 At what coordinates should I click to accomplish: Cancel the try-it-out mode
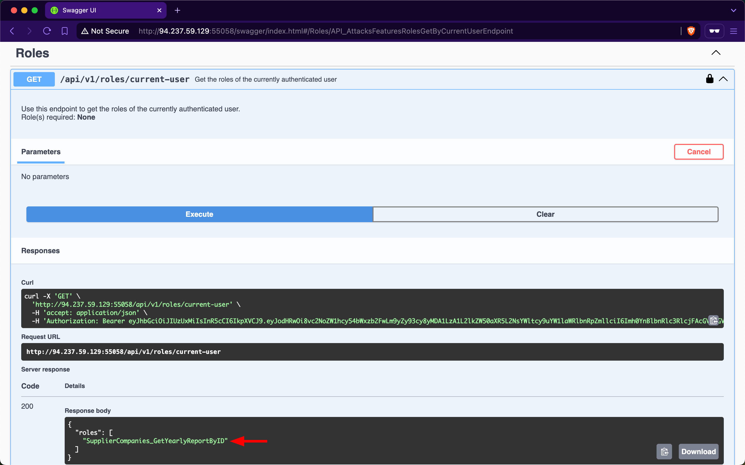click(x=699, y=152)
